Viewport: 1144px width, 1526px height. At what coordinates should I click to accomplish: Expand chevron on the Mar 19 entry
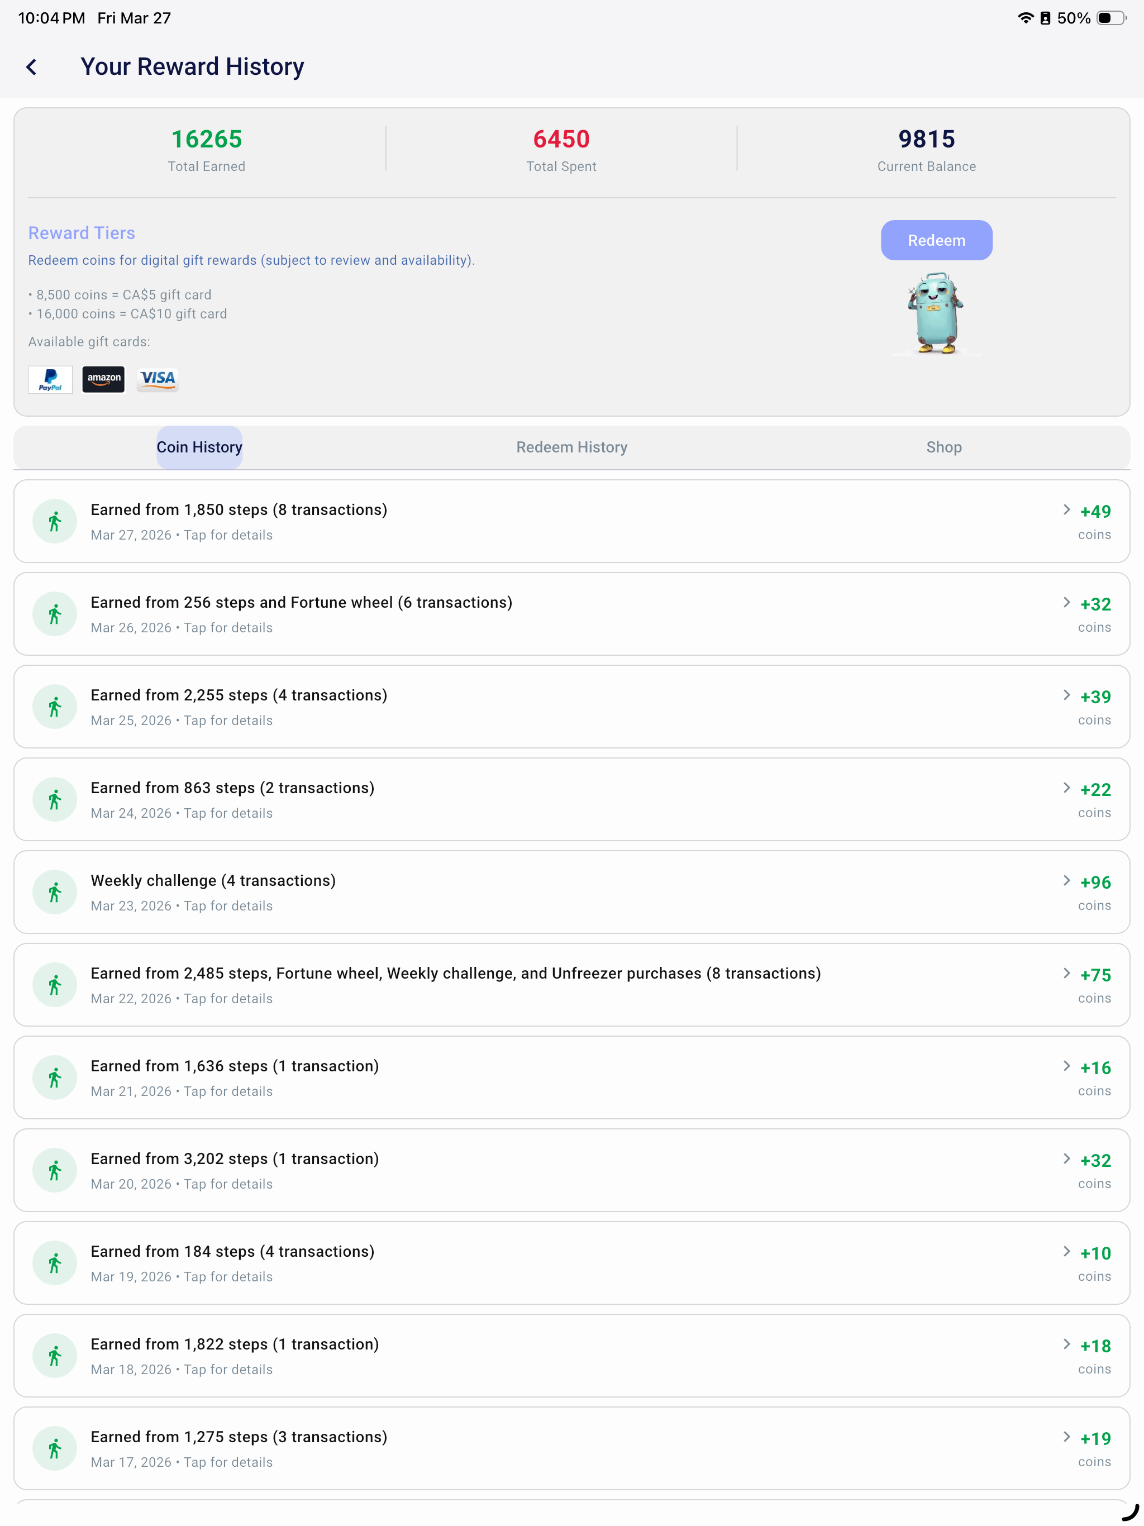click(x=1067, y=1251)
